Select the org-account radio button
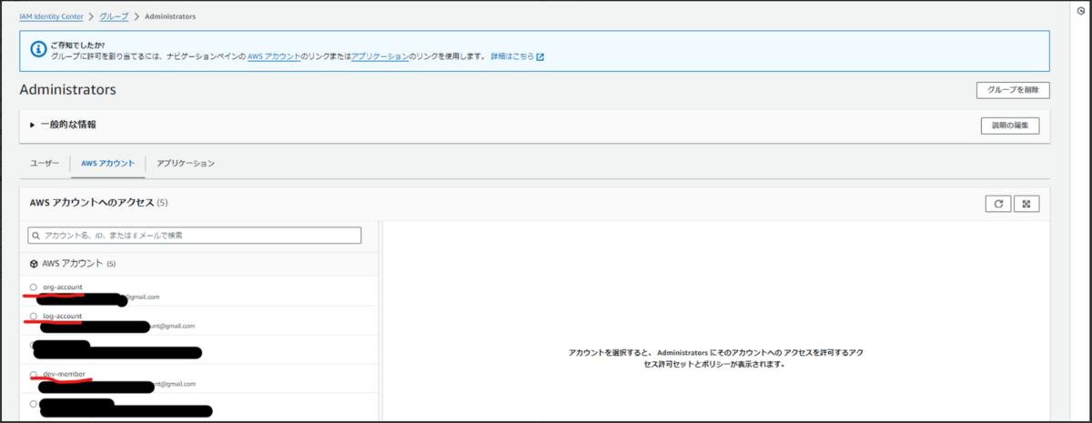Screen dimensions: 1092x423 pos(34,287)
